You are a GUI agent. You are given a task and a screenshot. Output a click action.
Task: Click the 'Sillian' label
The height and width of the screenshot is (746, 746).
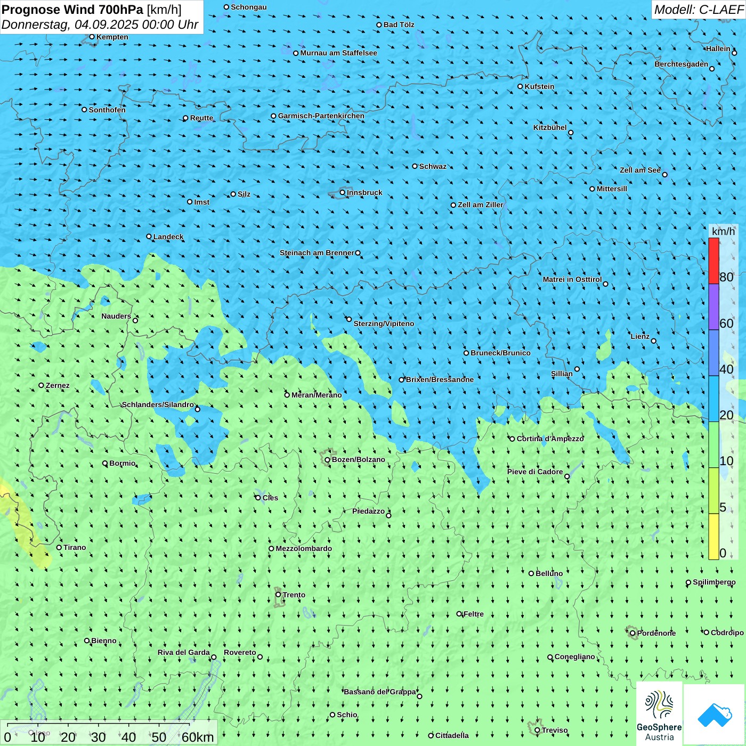[562, 374]
